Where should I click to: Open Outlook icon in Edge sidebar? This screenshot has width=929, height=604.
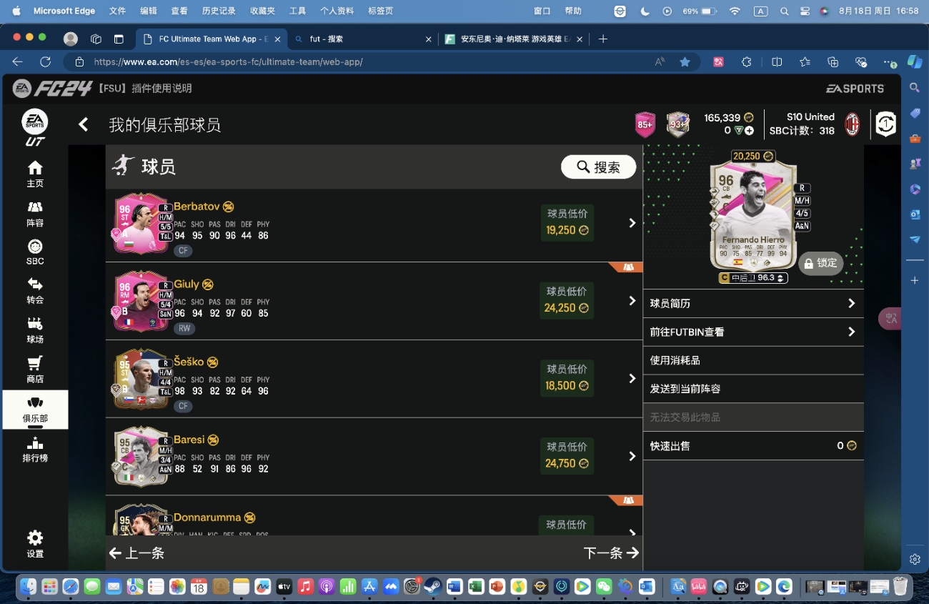[915, 214]
